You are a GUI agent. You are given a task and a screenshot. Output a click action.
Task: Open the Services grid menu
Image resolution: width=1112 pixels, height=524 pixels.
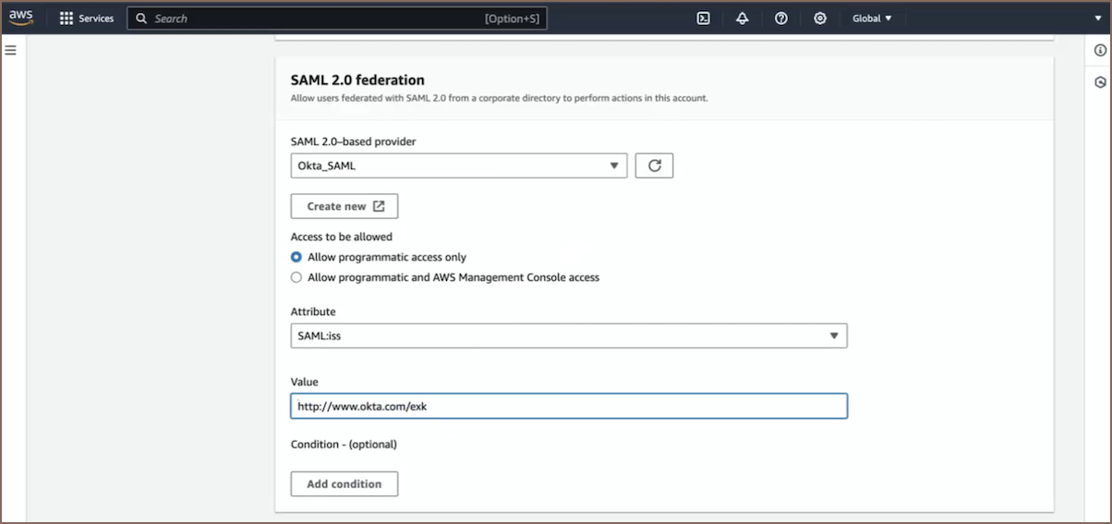[86, 18]
